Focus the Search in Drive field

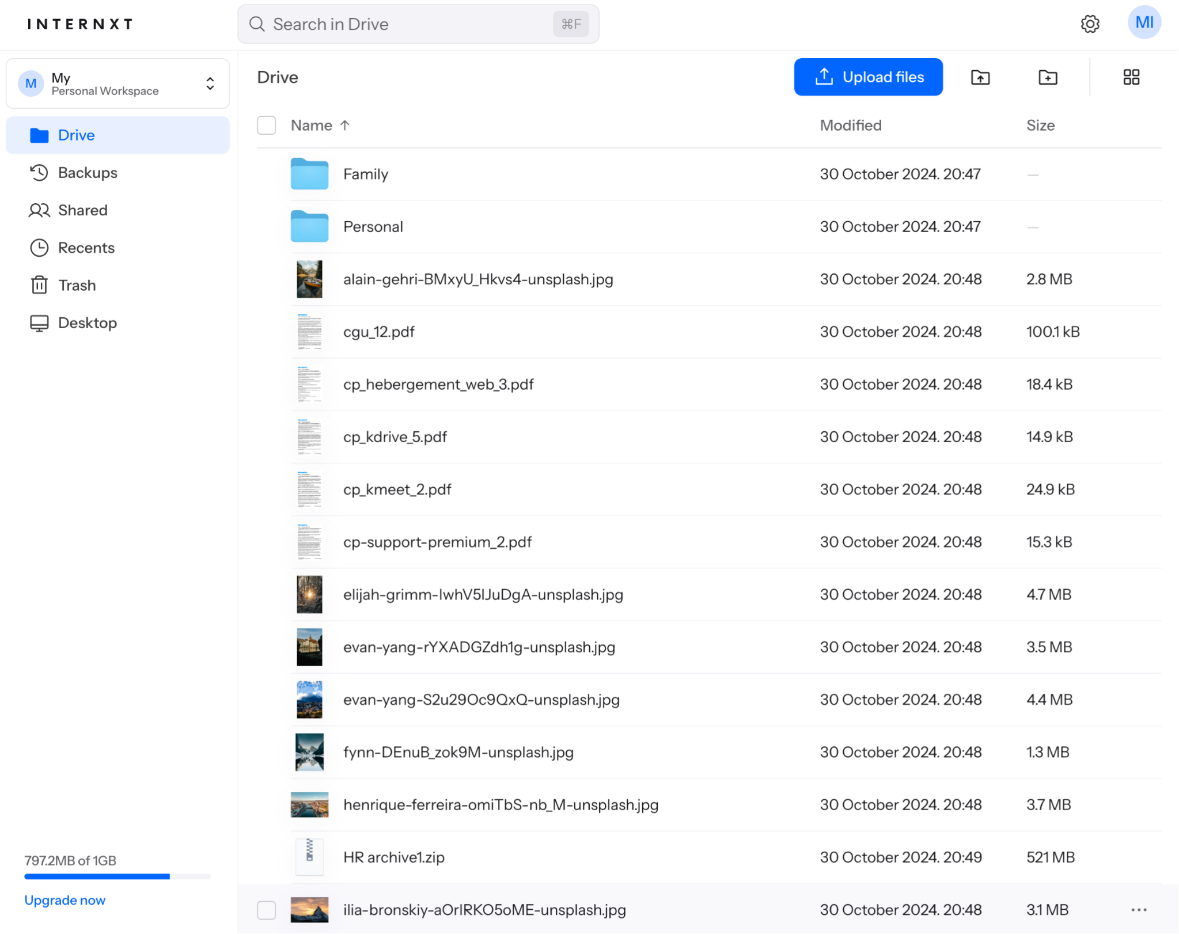click(418, 24)
